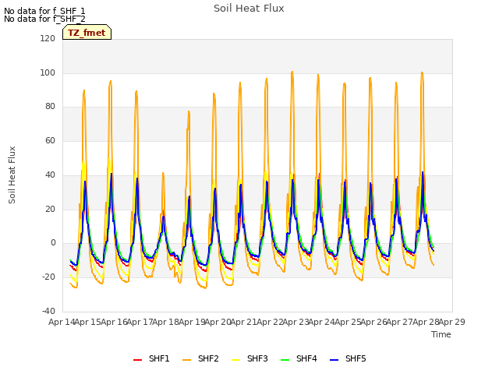Click the y-axis label 60
The height and width of the screenshot is (374, 499).
coord(50,140)
